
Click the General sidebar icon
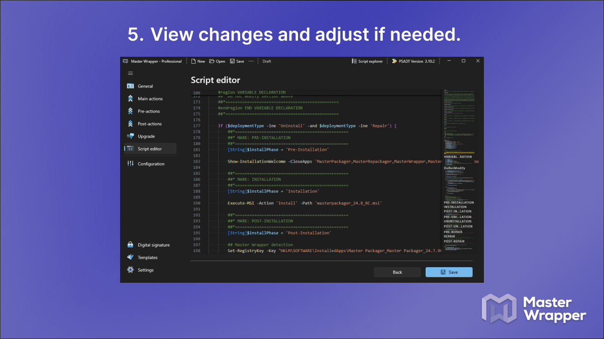(131, 86)
